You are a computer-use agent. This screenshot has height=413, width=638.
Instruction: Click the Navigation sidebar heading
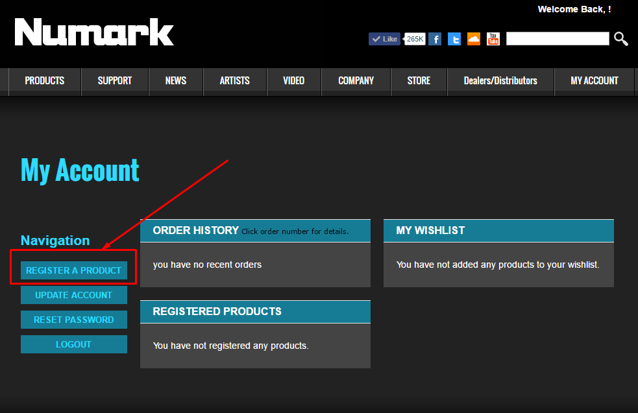point(55,241)
